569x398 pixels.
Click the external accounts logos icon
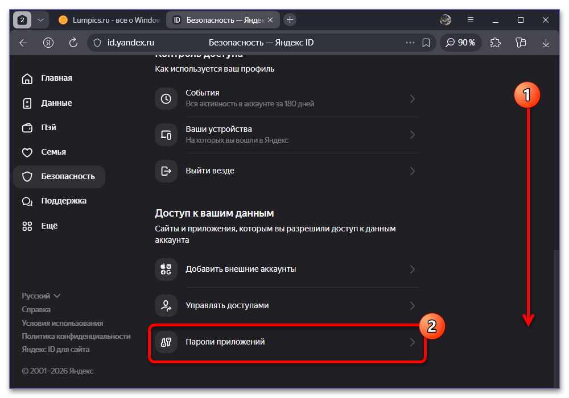[166, 270]
